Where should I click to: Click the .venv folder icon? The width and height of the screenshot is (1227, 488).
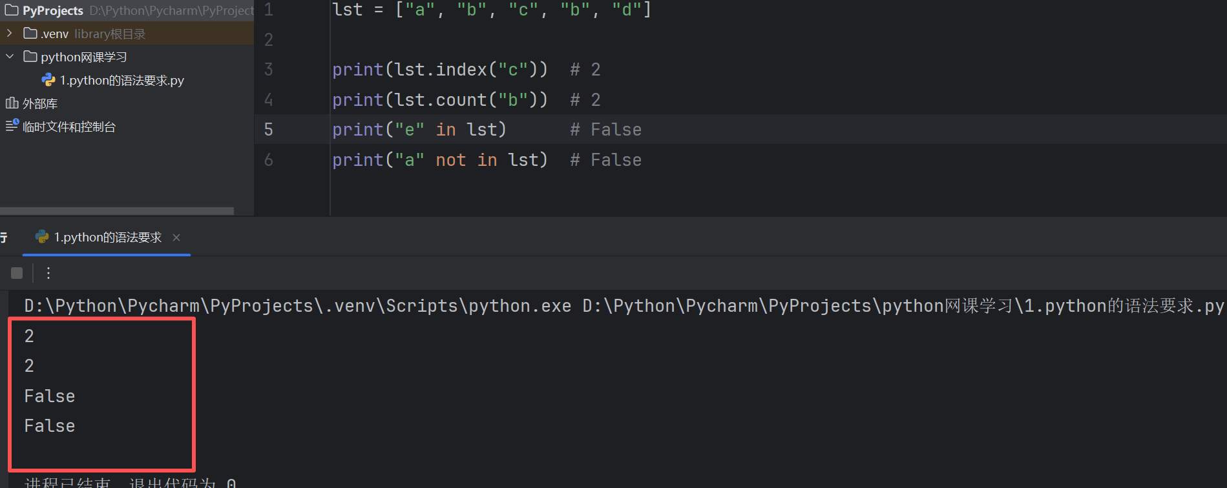coord(30,33)
